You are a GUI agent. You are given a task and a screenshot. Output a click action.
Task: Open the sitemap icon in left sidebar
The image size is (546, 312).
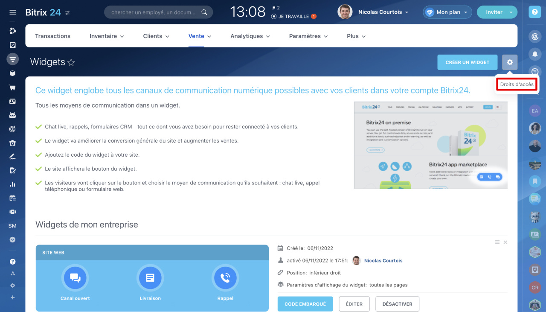pyautogui.click(x=12, y=274)
